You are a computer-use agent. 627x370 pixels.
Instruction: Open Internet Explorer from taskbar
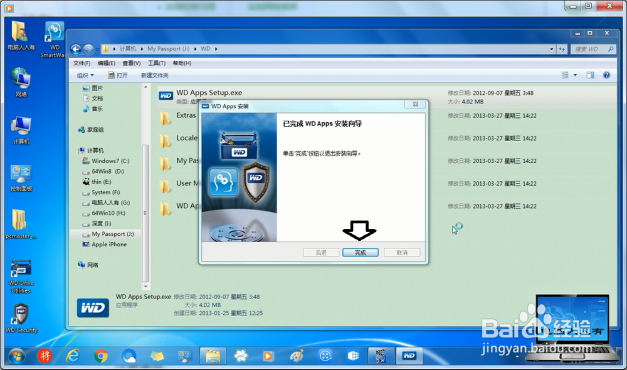73,356
